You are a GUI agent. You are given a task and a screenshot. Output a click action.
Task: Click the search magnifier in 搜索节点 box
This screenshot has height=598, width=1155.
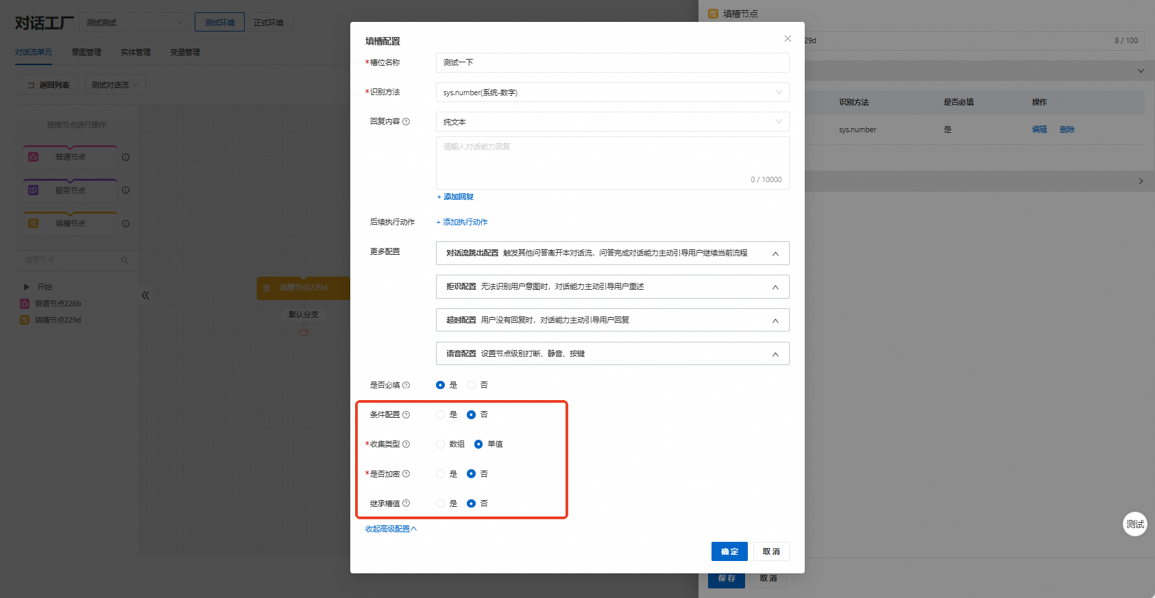[125, 260]
